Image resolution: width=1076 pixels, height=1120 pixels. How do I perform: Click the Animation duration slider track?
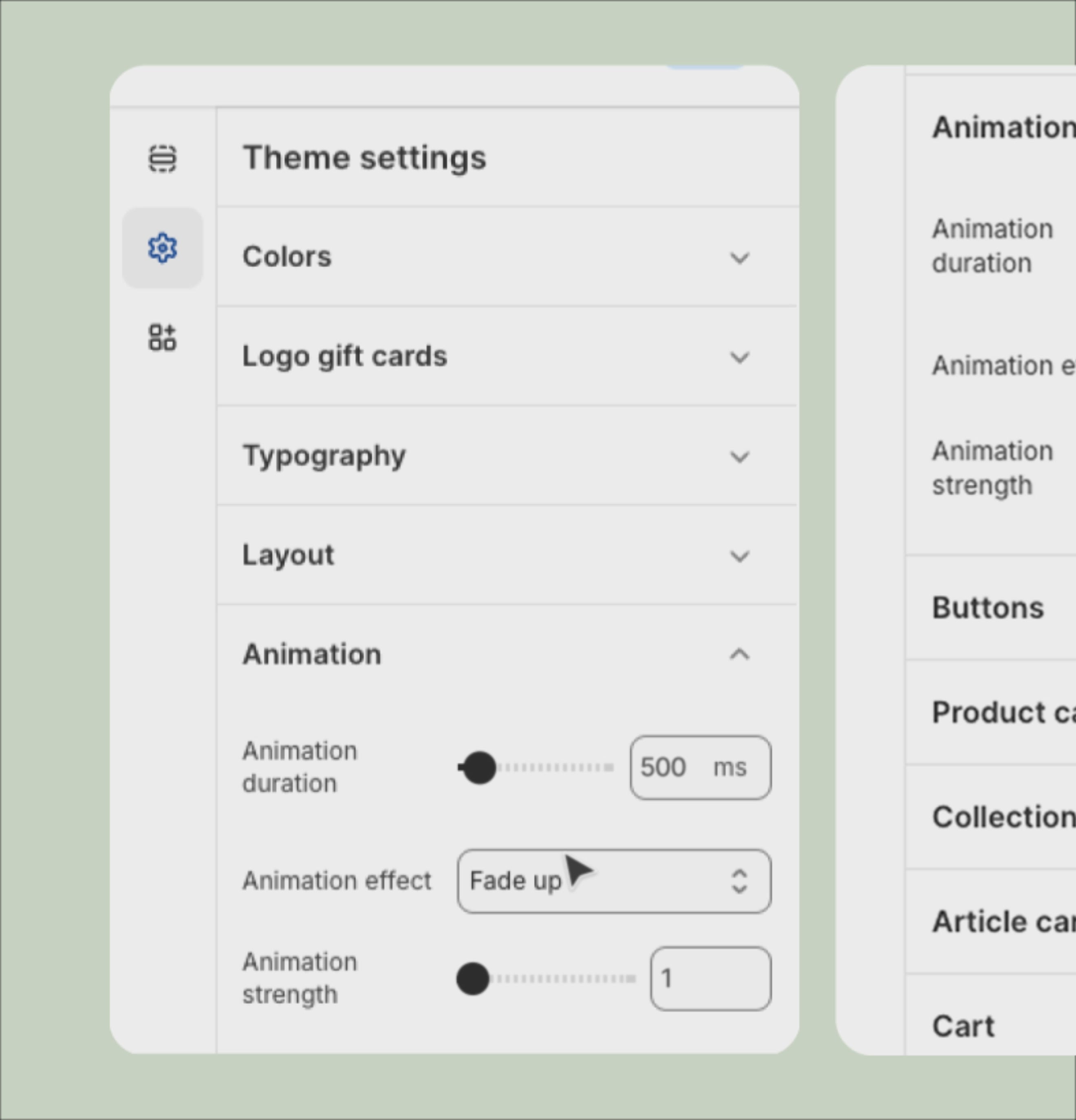(536, 767)
